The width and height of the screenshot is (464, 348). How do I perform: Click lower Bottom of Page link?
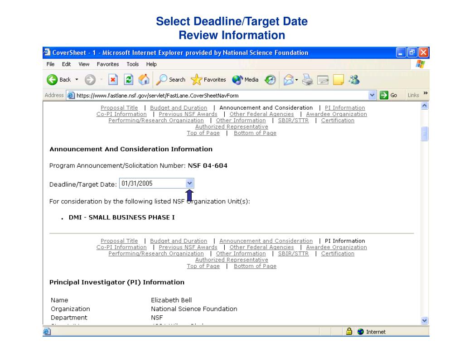click(255, 266)
